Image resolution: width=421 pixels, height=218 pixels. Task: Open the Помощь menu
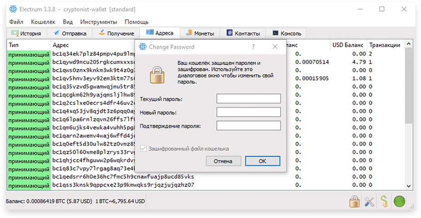[x=136, y=22]
